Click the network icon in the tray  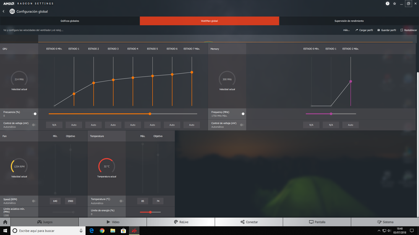(384, 231)
